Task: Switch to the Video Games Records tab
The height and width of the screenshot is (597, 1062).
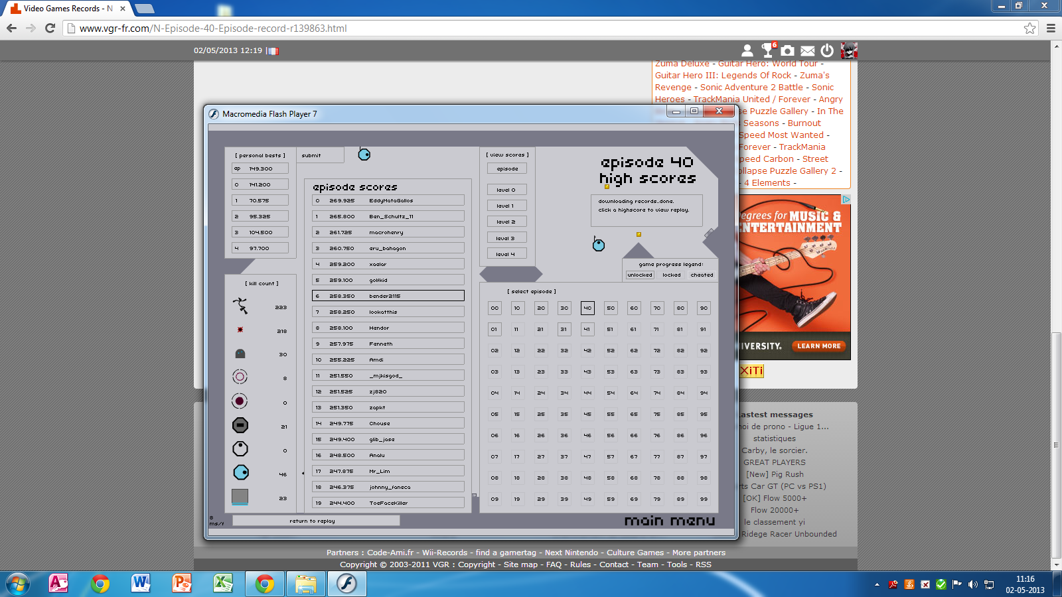Action: tap(66, 9)
